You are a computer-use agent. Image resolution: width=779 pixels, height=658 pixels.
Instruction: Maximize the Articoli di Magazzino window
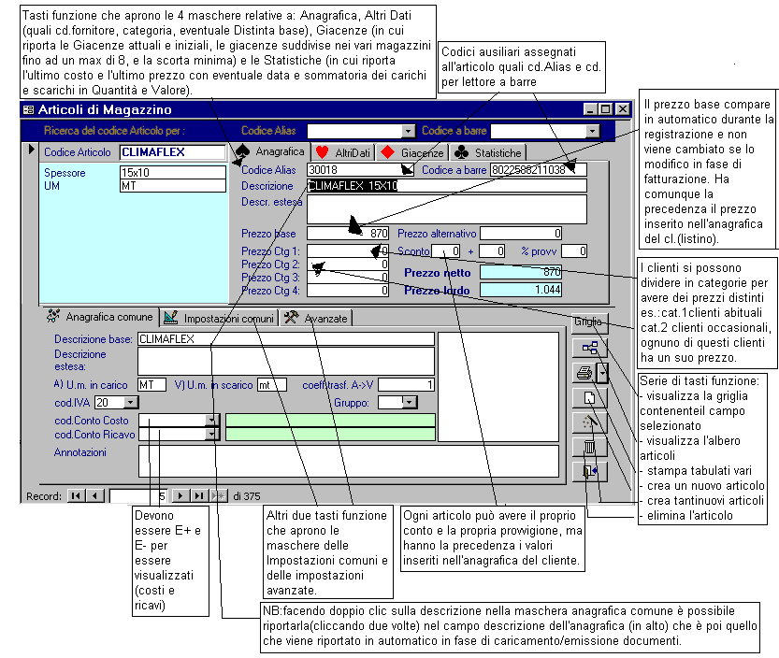click(x=606, y=109)
